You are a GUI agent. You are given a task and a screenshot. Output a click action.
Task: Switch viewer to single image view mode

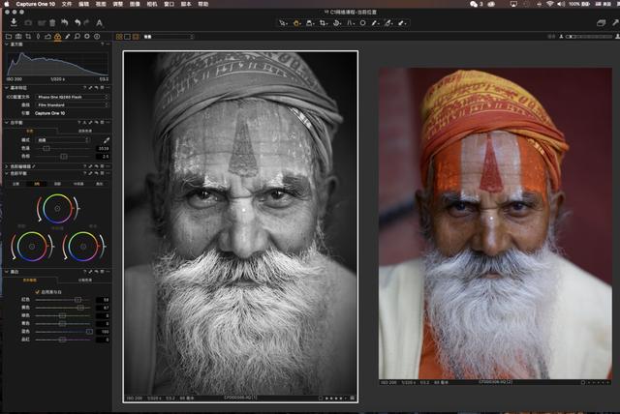pyautogui.click(x=129, y=36)
